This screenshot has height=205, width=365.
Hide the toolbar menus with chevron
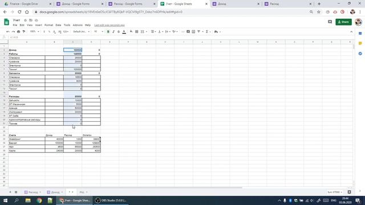pos(351,32)
